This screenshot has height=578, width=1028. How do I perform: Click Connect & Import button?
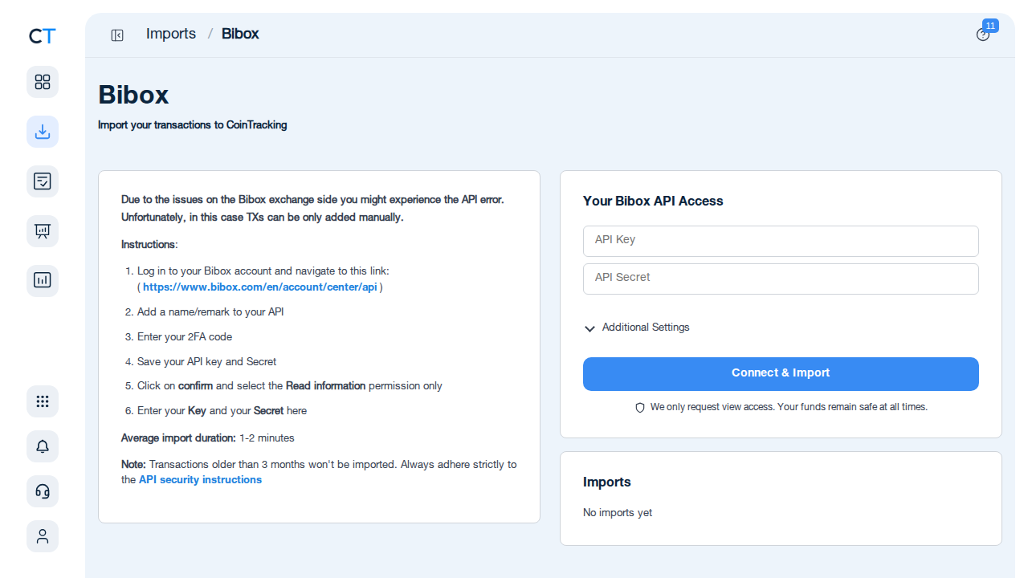(x=781, y=374)
